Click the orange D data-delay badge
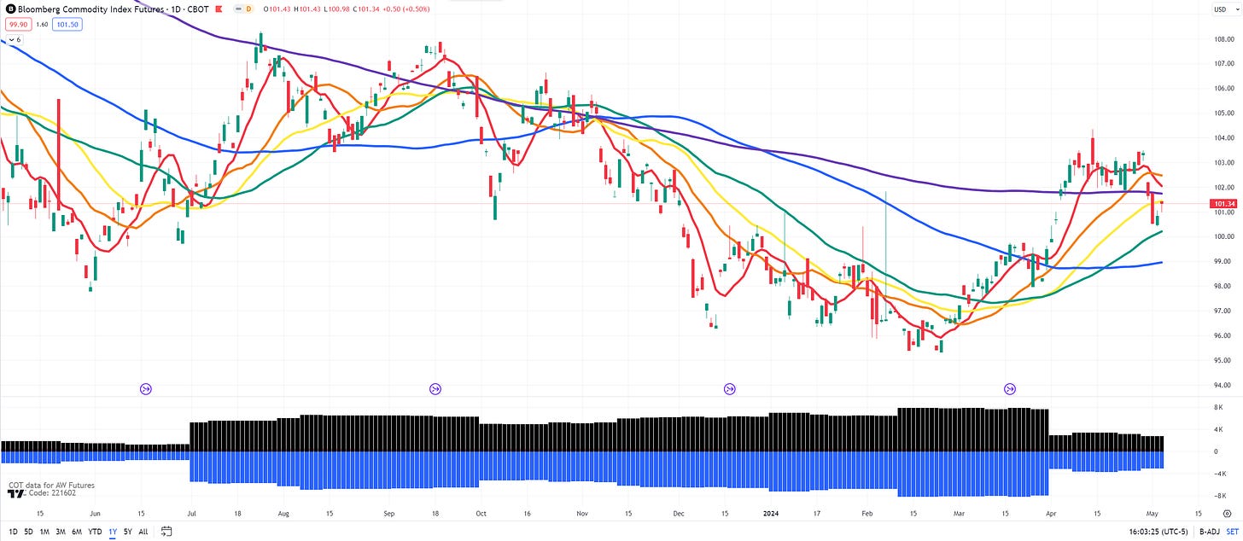The width and height of the screenshot is (1243, 541). [x=248, y=9]
